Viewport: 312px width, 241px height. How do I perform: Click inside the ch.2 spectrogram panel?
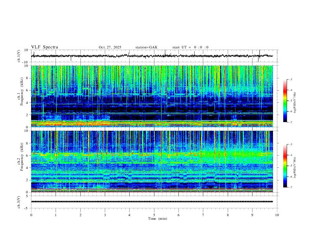pos(152,161)
